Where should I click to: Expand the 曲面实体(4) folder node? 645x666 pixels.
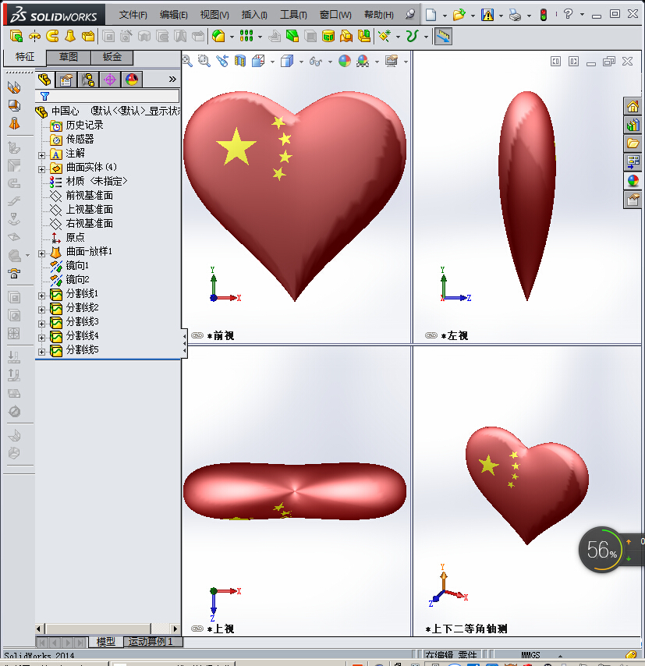click(41, 168)
